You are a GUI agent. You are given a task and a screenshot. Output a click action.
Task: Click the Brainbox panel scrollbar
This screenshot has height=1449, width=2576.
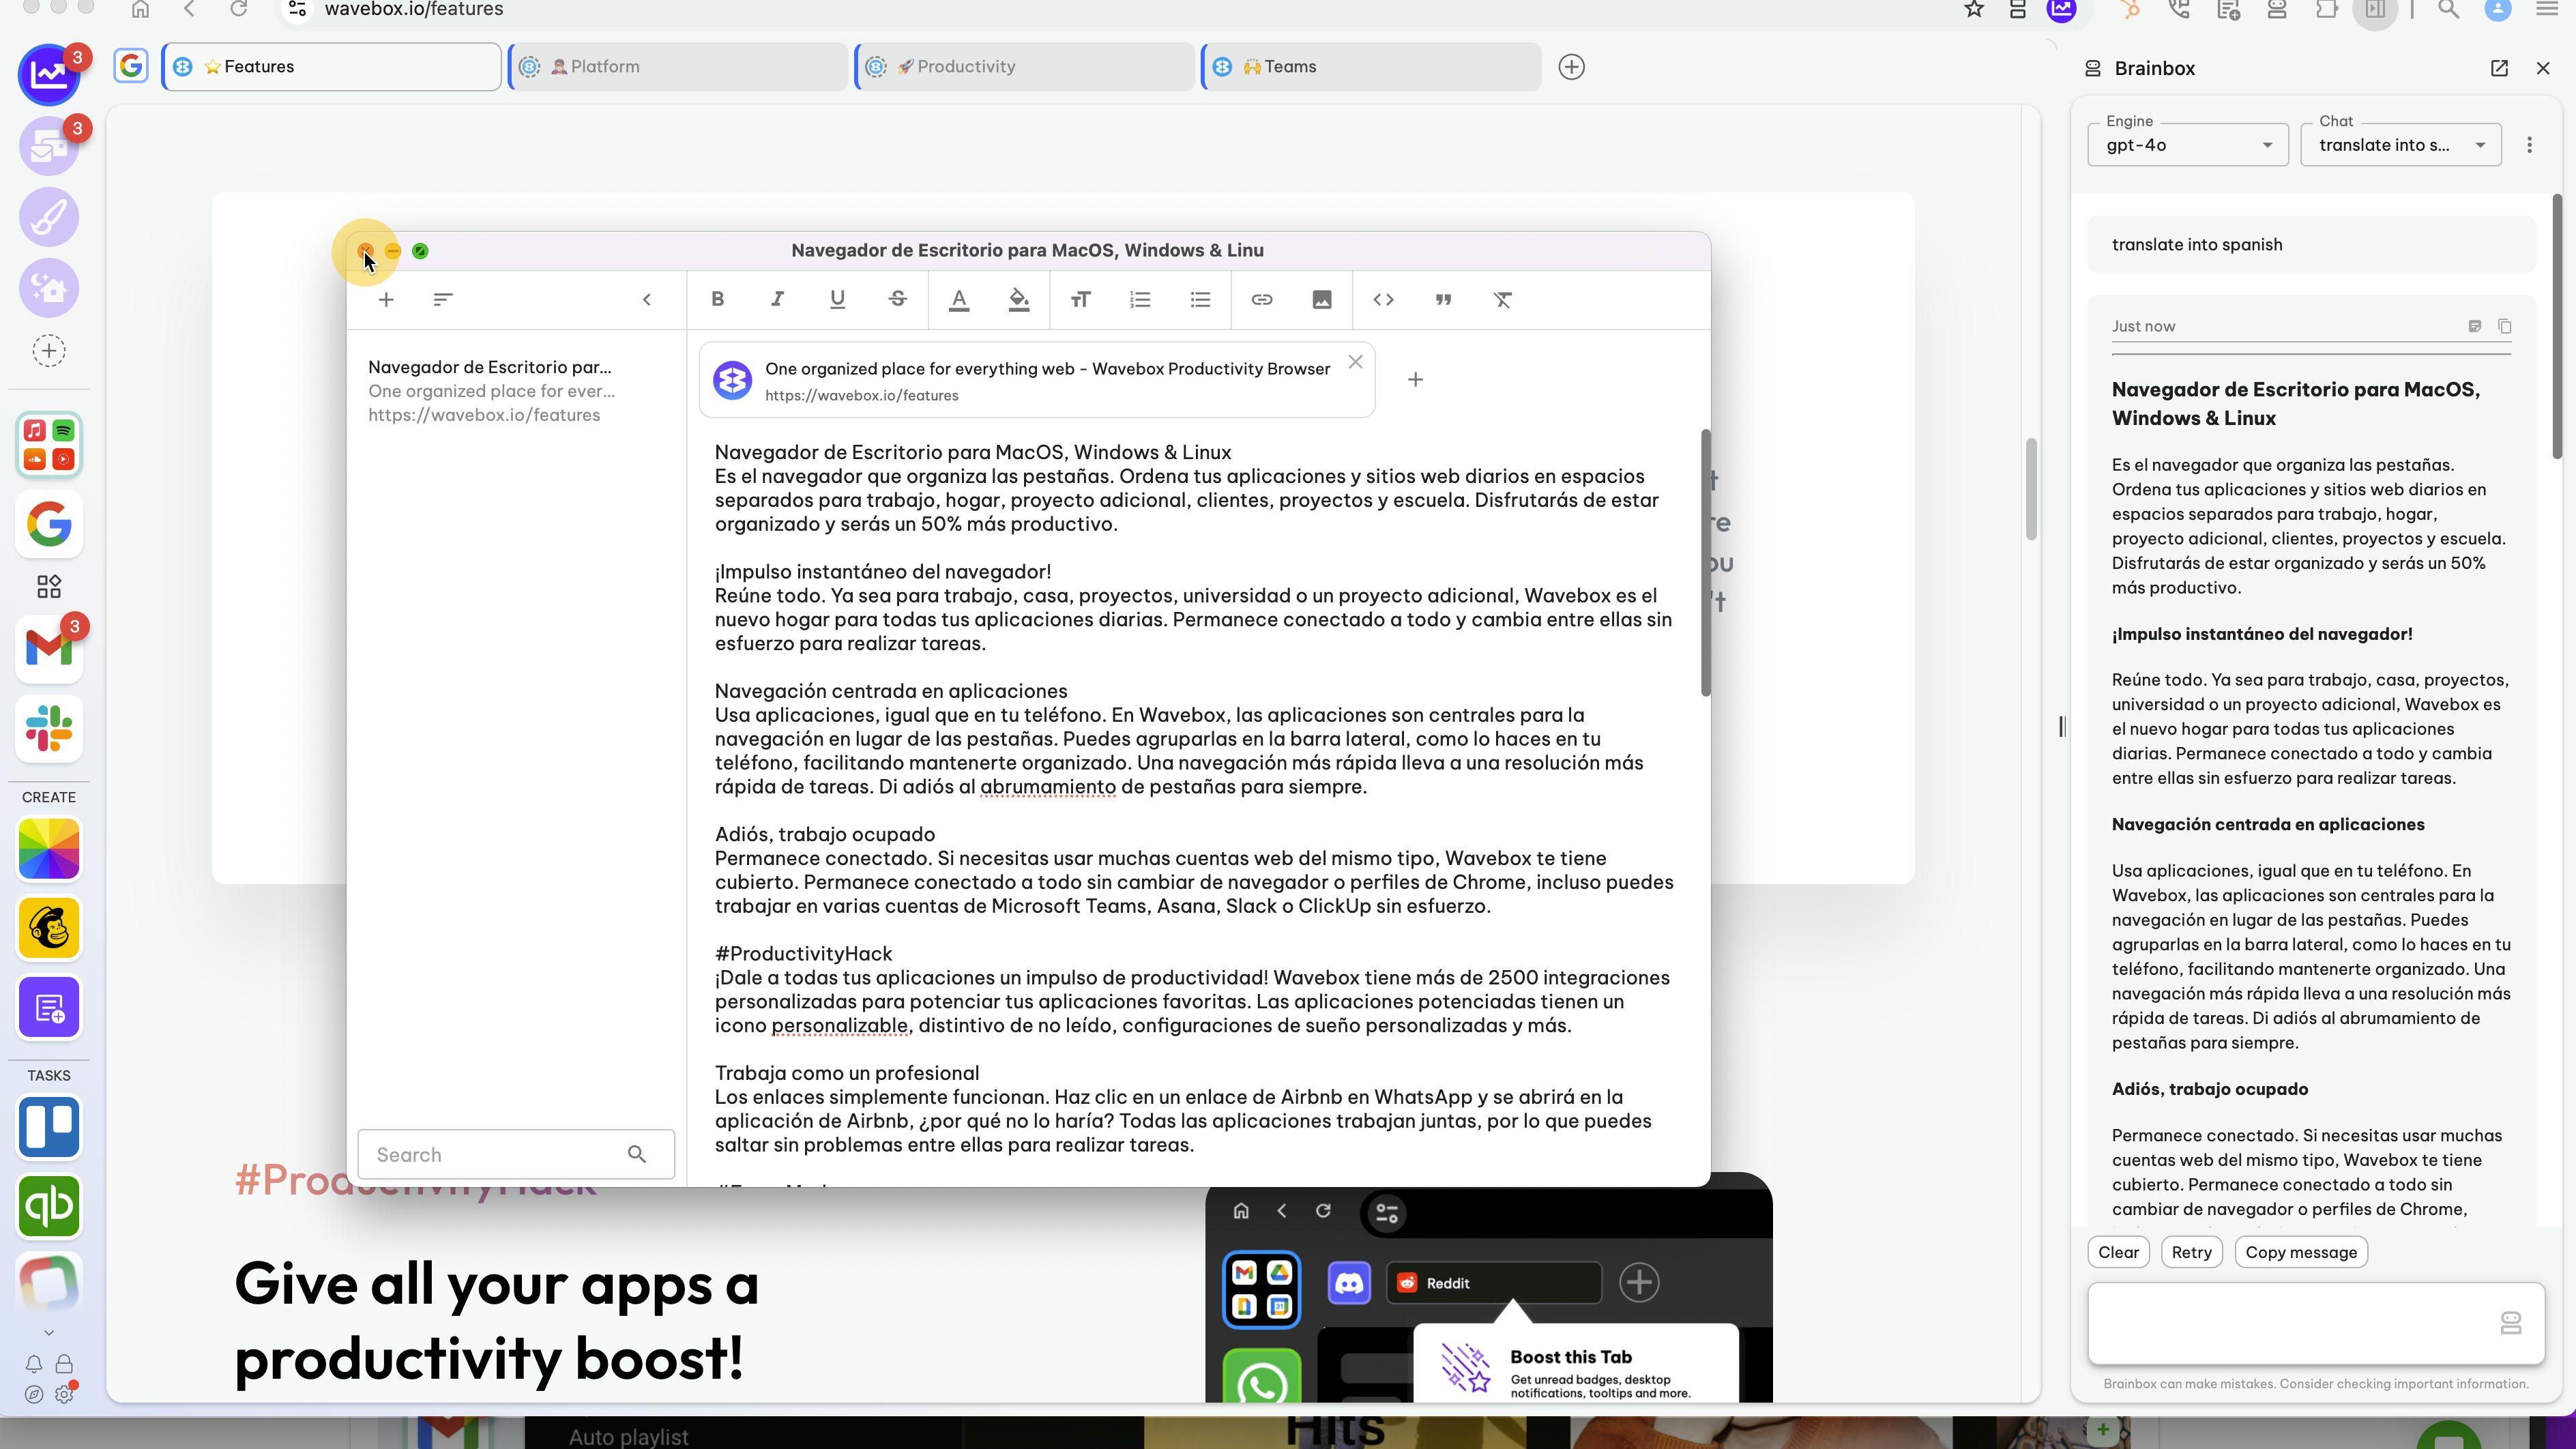tap(2558, 325)
